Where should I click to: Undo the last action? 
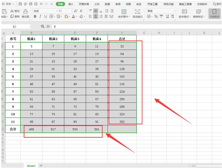pos(41,4)
